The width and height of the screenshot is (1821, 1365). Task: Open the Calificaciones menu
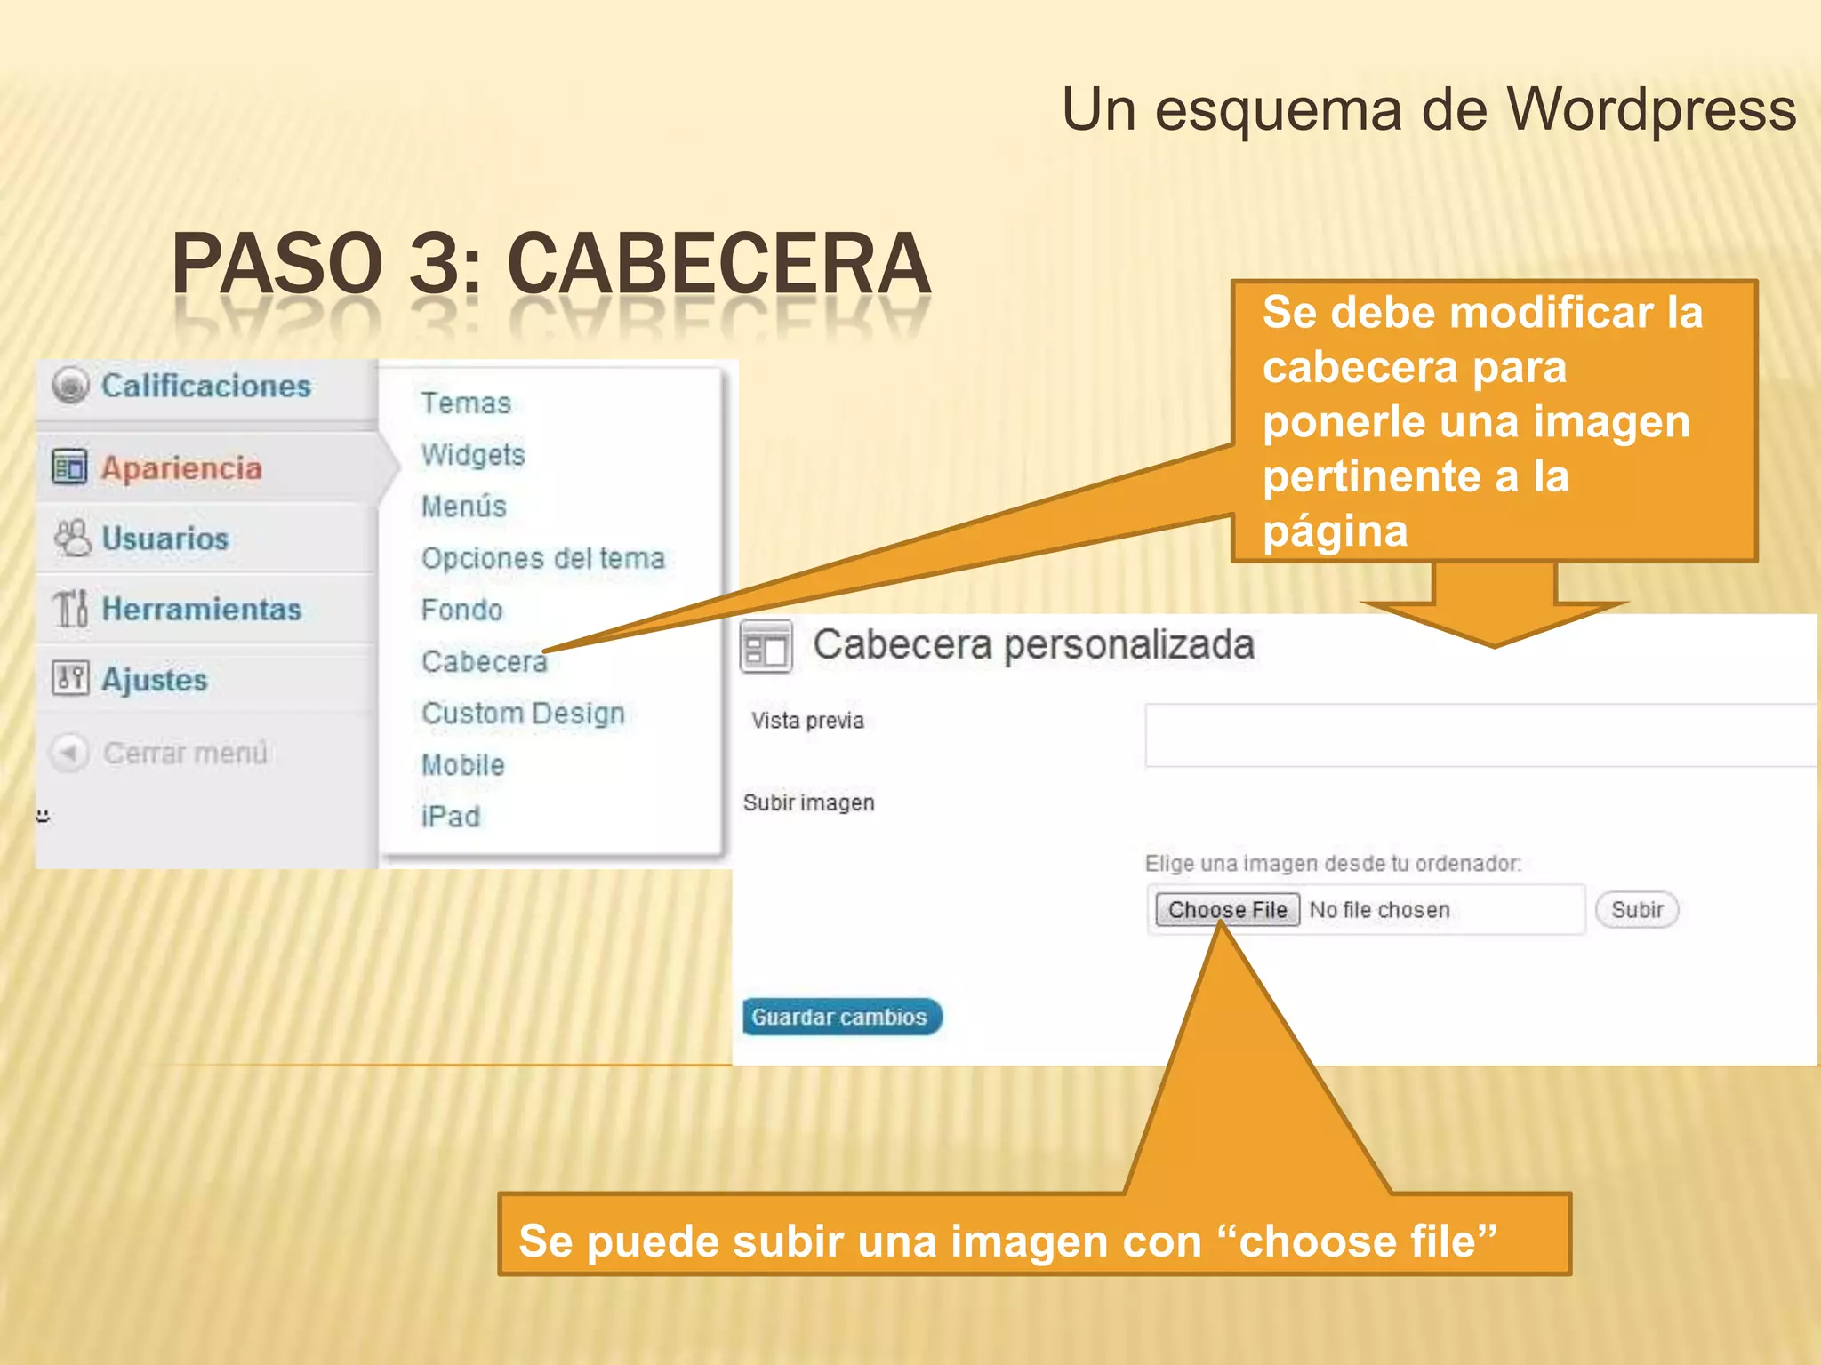click(x=206, y=387)
